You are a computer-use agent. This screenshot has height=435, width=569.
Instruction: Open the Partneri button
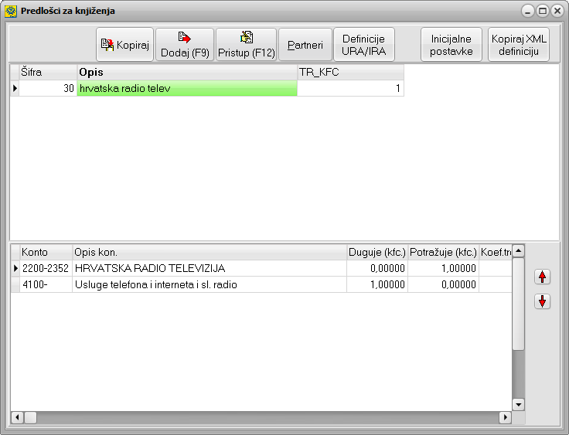click(305, 45)
